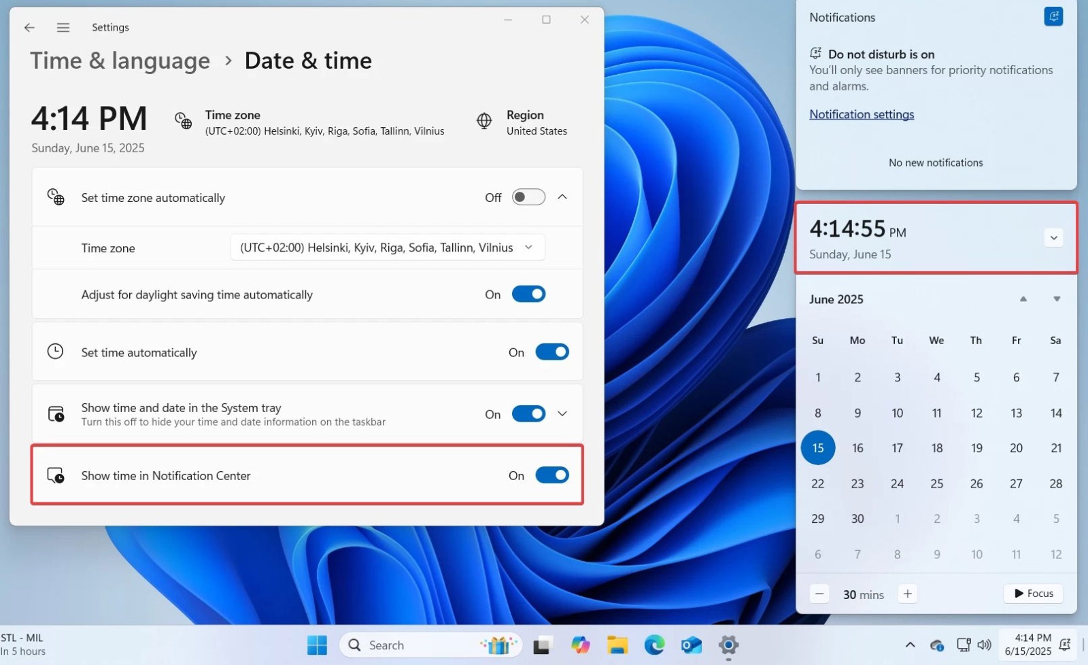
Task: Open Microsoft Edge from the taskbar
Action: 654,645
